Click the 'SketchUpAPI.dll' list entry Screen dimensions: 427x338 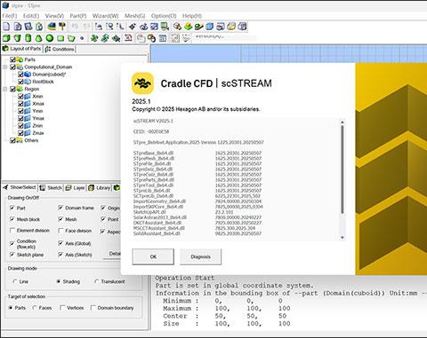click(x=149, y=212)
